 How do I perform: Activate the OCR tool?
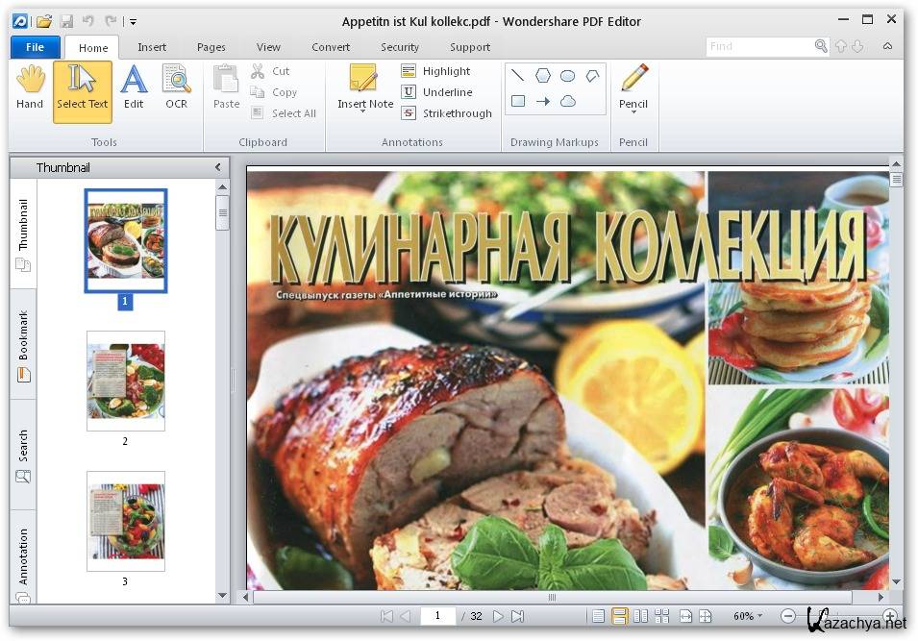[176, 87]
